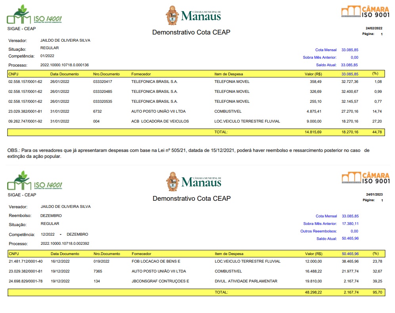Click the CMM ISO 14001 logo above the 24/02/2022 report
Viewport: 395px width, 313px height.
click(34, 15)
